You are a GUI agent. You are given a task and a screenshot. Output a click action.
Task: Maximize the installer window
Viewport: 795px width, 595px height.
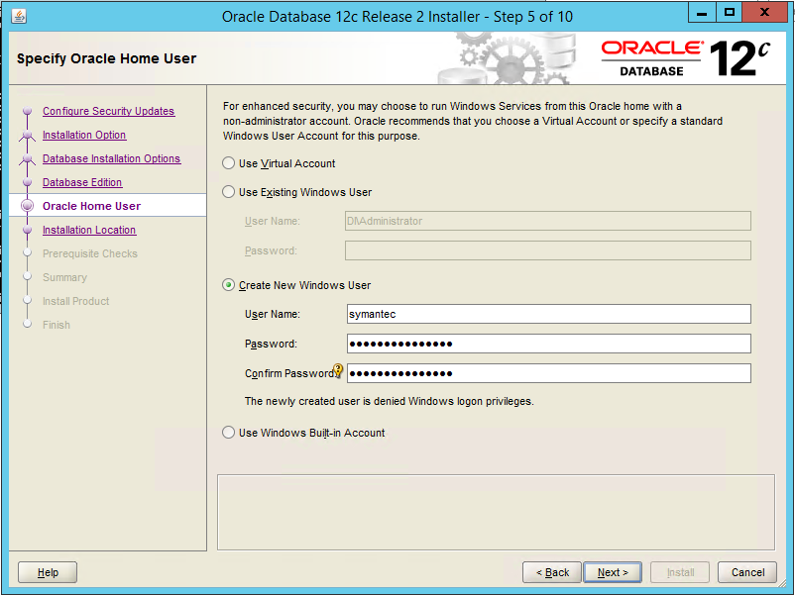pos(730,13)
